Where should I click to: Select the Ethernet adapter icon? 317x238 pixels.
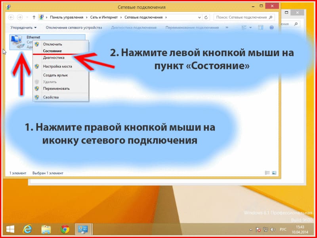17,42
